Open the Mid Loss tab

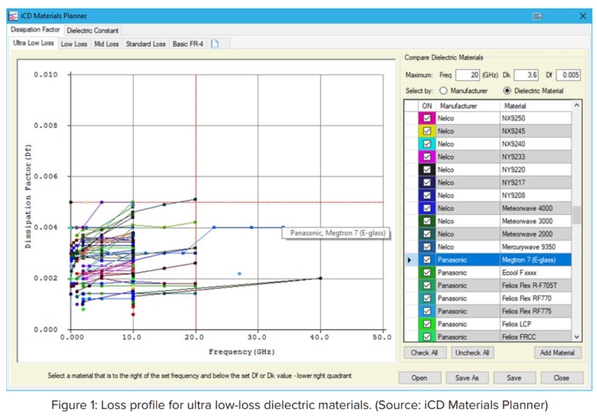coord(106,44)
